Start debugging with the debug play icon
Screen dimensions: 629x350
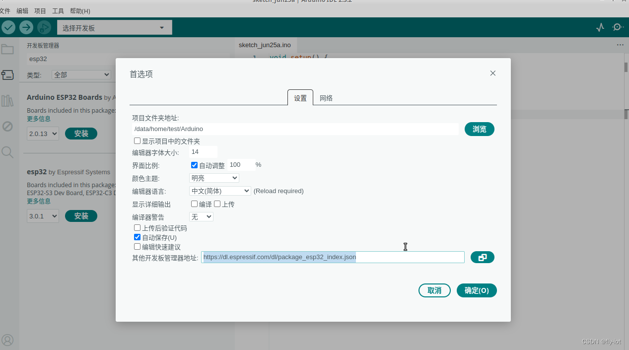(x=44, y=28)
